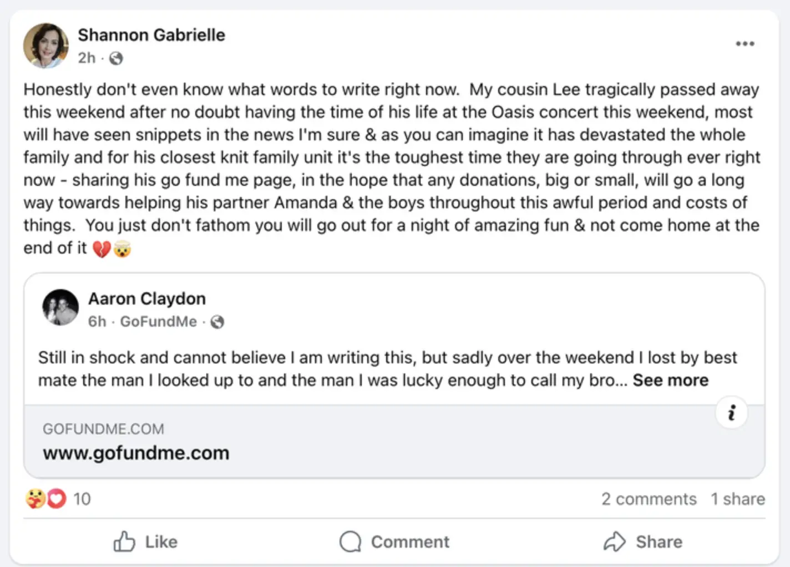The image size is (790, 567).
Task: Click the 6h GoFundMe timestamp
Action: [97, 321]
